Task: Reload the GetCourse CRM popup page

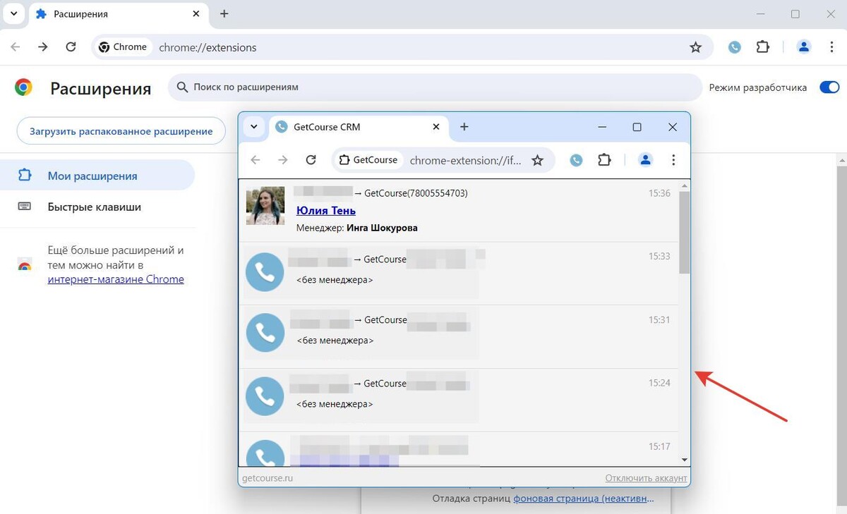Action: pos(311,160)
